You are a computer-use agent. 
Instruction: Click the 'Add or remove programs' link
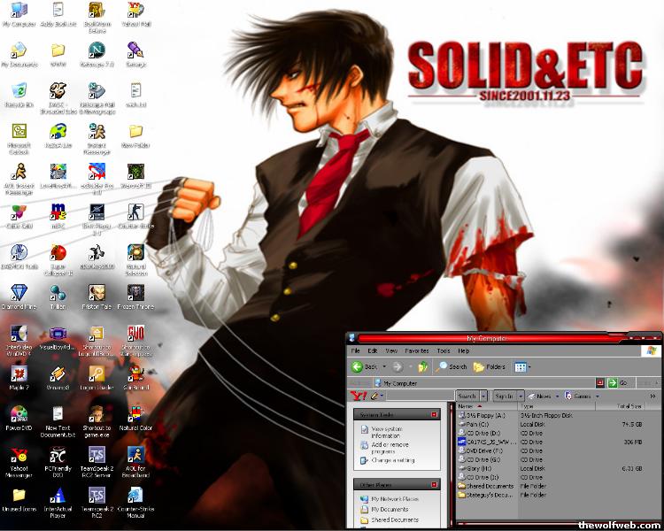coord(390,447)
